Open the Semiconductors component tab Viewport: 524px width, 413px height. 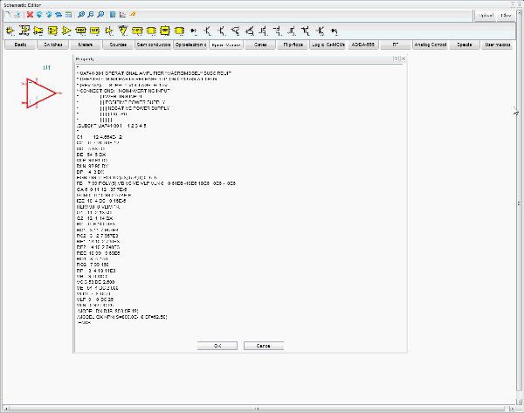coord(154,45)
